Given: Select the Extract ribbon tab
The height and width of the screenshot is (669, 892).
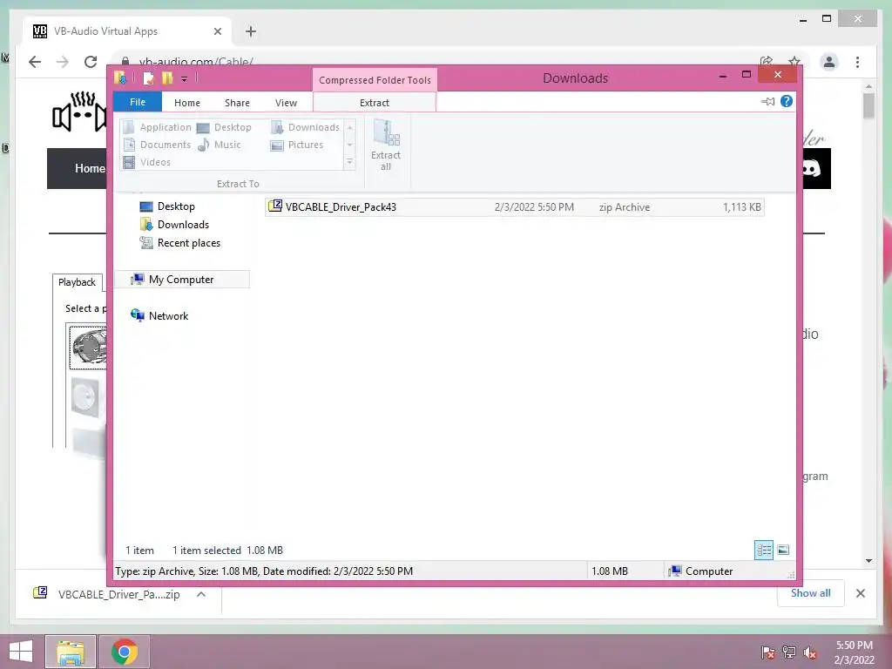Looking at the screenshot, I should [375, 103].
